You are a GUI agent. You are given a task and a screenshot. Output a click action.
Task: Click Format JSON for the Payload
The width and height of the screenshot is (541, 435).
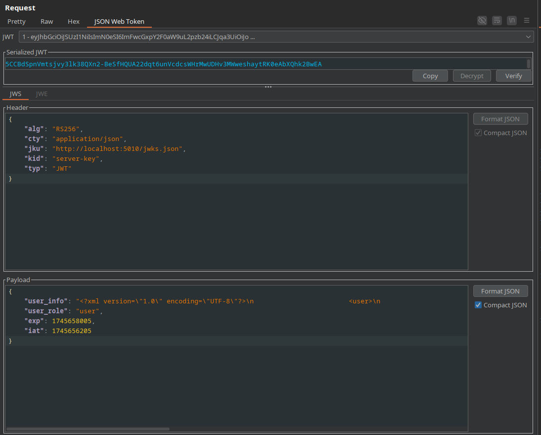[500, 291]
